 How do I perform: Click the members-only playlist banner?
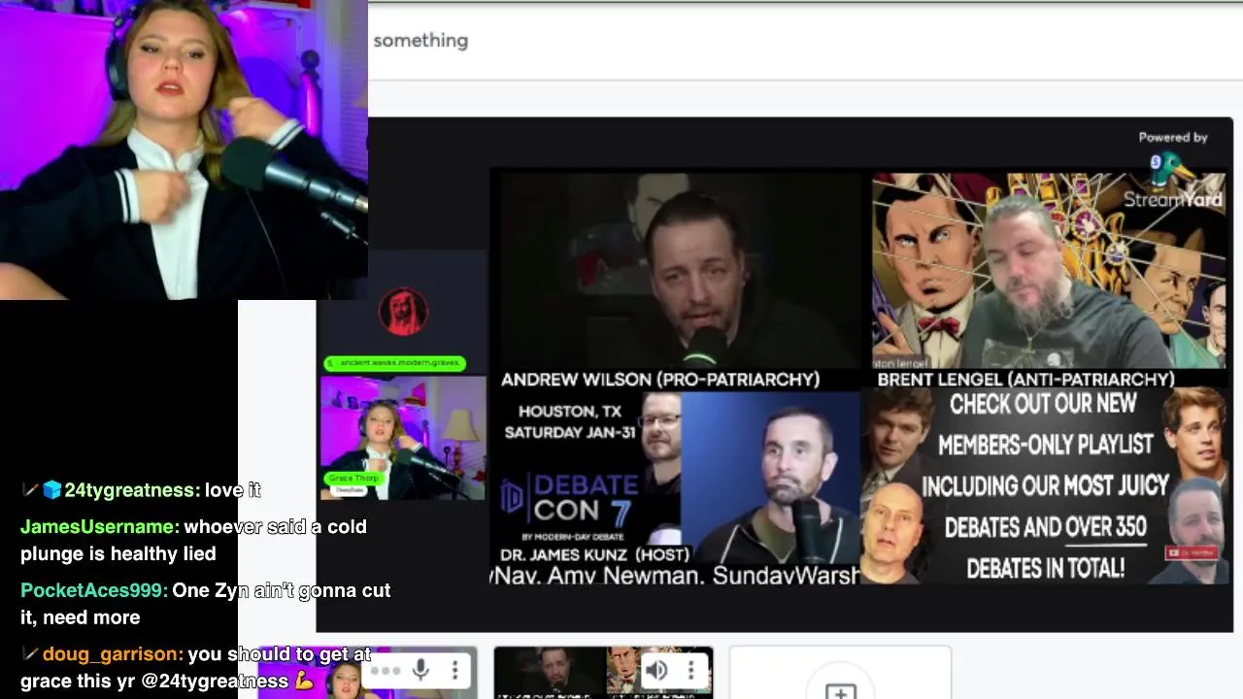(1044, 486)
